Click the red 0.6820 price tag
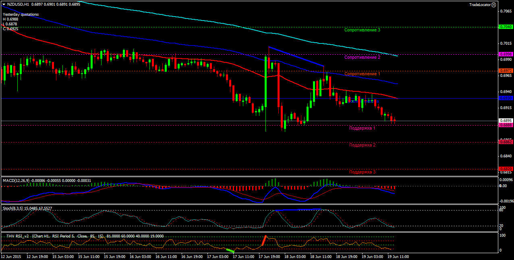Image resolution: width=514 pixels, height=260 pixels. point(506,169)
